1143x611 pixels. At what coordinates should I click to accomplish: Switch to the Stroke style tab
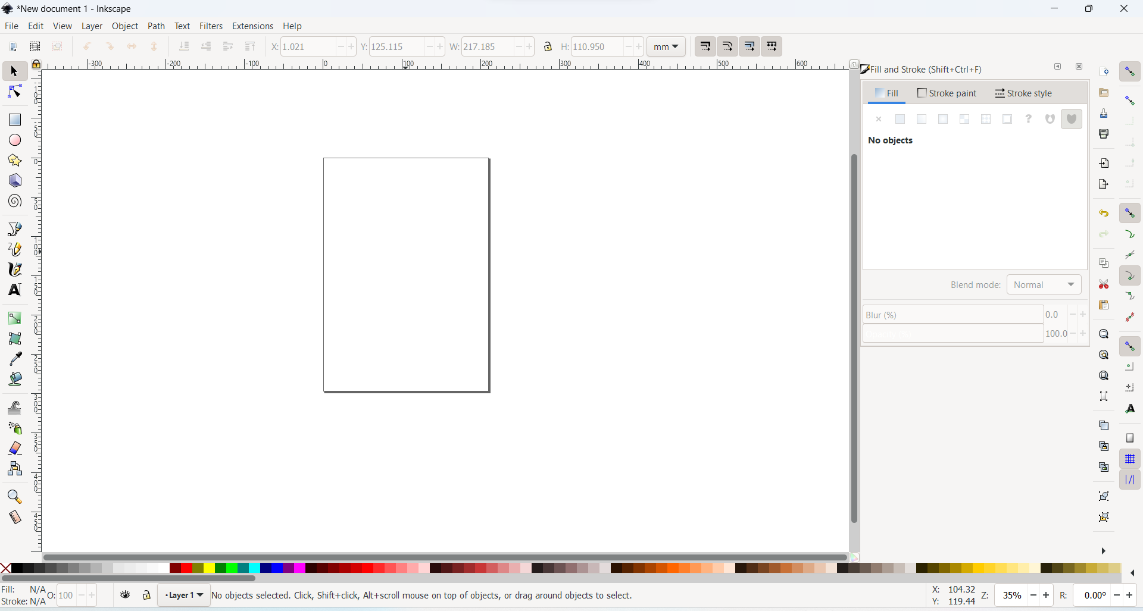[1025, 93]
